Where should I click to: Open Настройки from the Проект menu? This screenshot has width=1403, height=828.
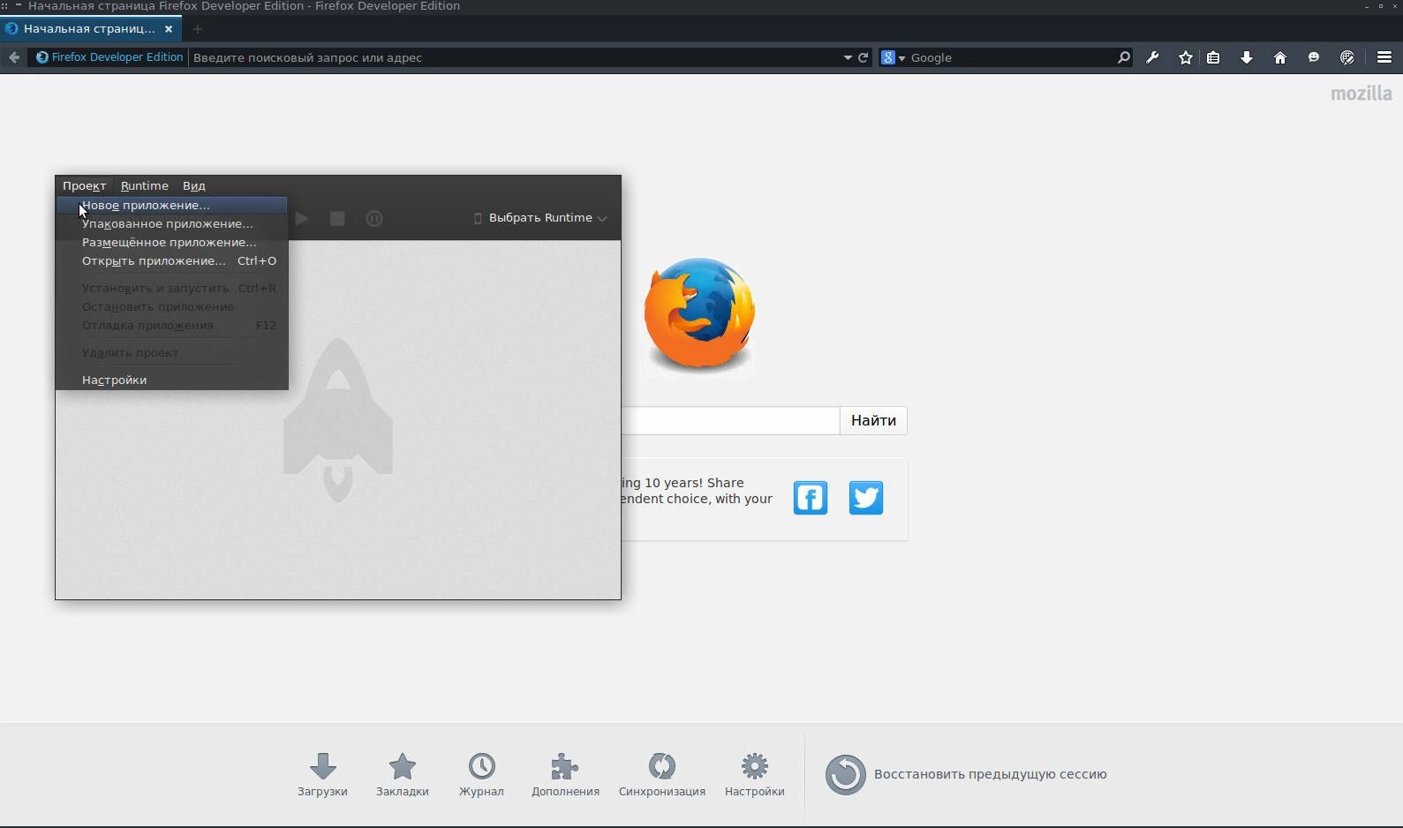172,380
